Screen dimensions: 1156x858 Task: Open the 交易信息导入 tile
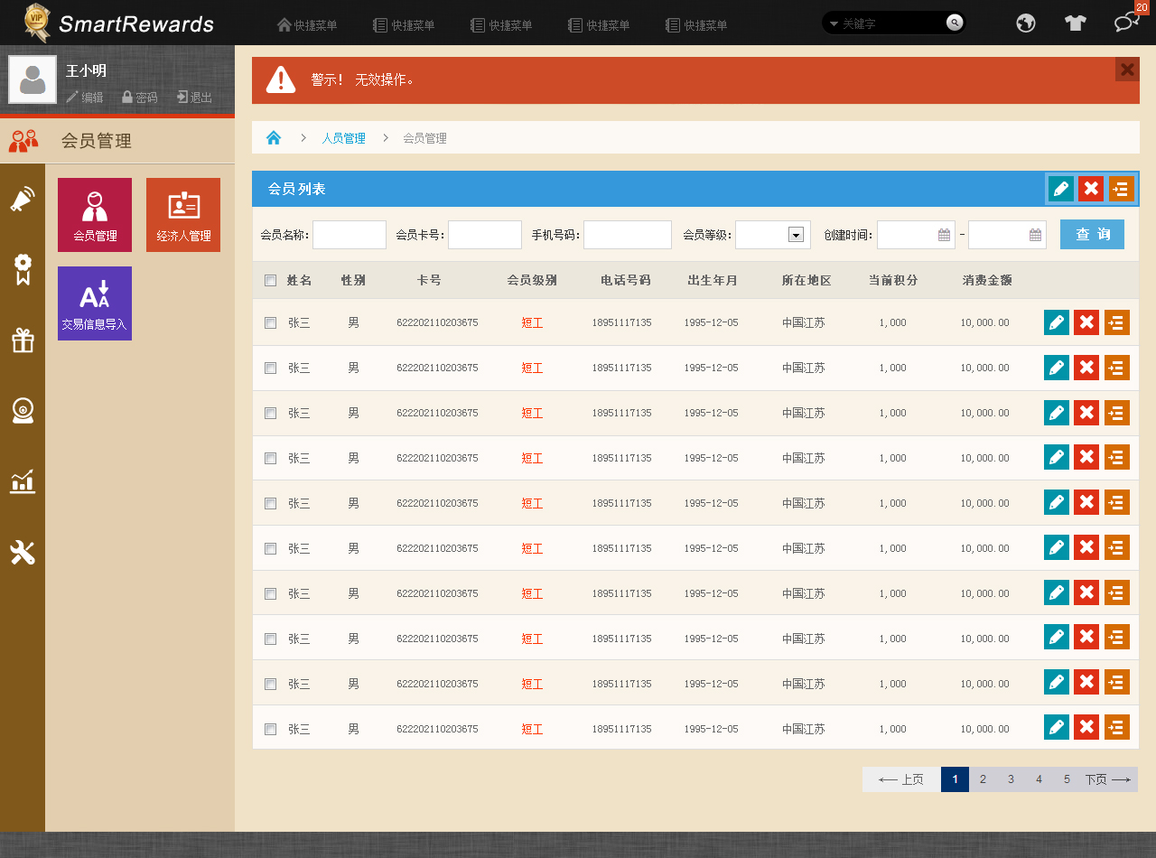(x=95, y=303)
